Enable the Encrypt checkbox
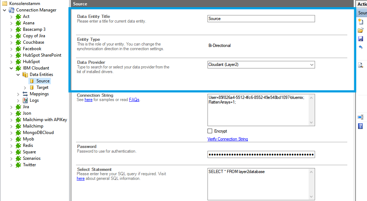The width and height of the screenshot is (367, 201). (210, 131)
